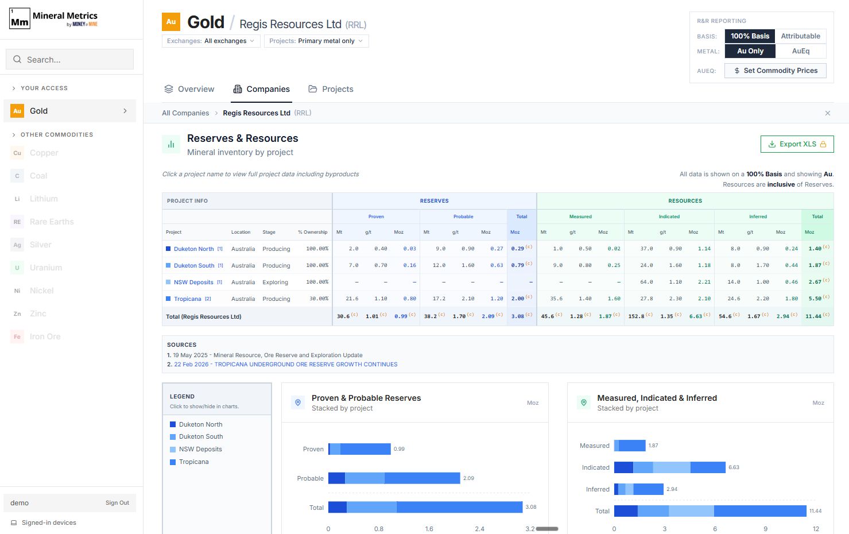The width and height of the screenshot is (849, 534).
Task: Expand the Gold sidebar item chevron
Action: (x=125, y=111)
